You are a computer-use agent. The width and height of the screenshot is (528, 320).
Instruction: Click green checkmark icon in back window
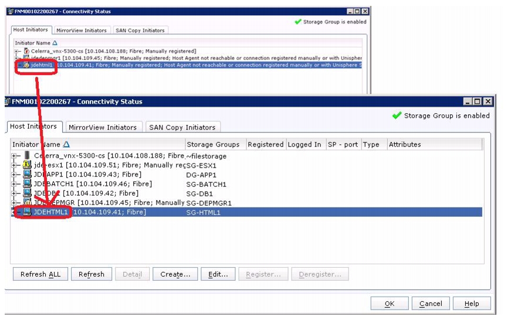(x=297, y=22)
